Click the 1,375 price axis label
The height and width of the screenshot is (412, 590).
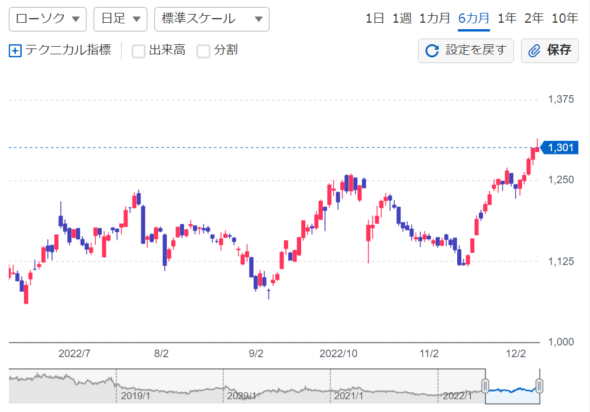click(561, 100)
